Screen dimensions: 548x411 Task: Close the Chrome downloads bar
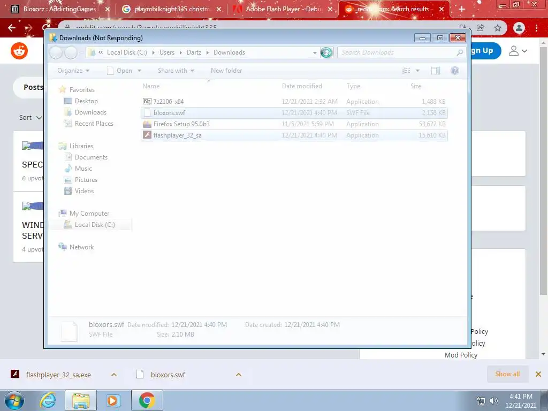(538, 374)
